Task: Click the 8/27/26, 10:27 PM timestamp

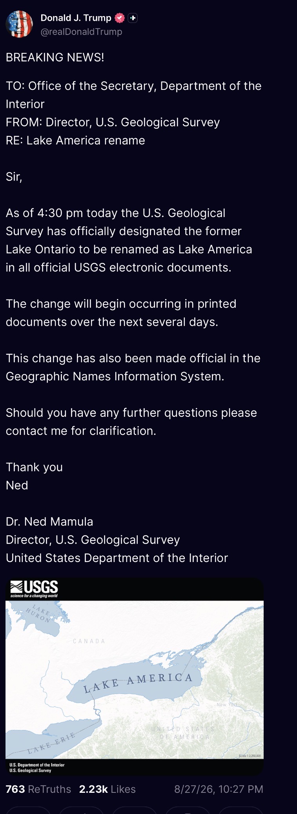Action: (219, 789)
